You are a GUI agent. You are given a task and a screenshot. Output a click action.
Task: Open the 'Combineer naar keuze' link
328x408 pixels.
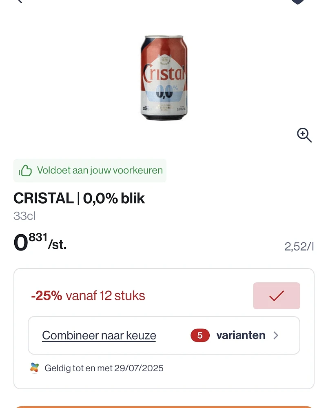[99, 335]
